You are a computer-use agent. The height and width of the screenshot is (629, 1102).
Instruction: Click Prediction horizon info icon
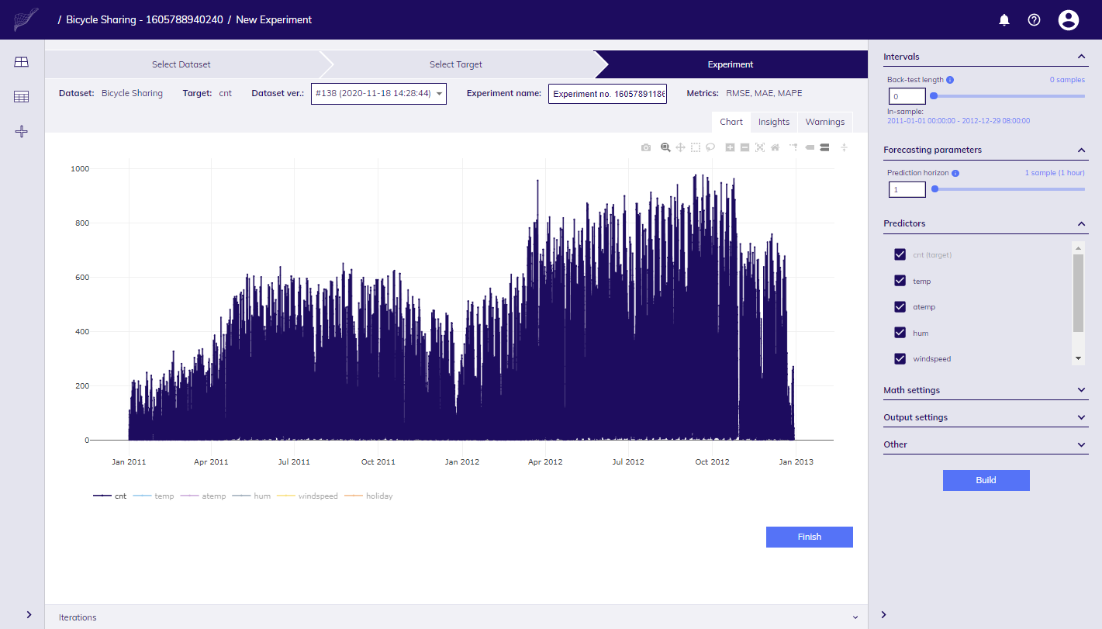pyautogui.click(x=955, y=173)
